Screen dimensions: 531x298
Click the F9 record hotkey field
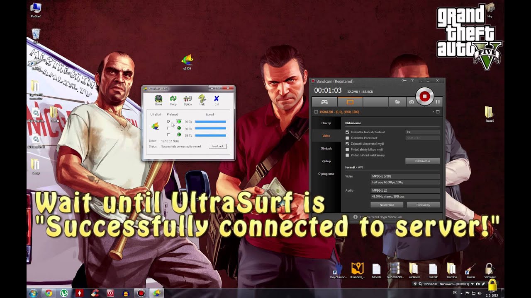[422, 132]
